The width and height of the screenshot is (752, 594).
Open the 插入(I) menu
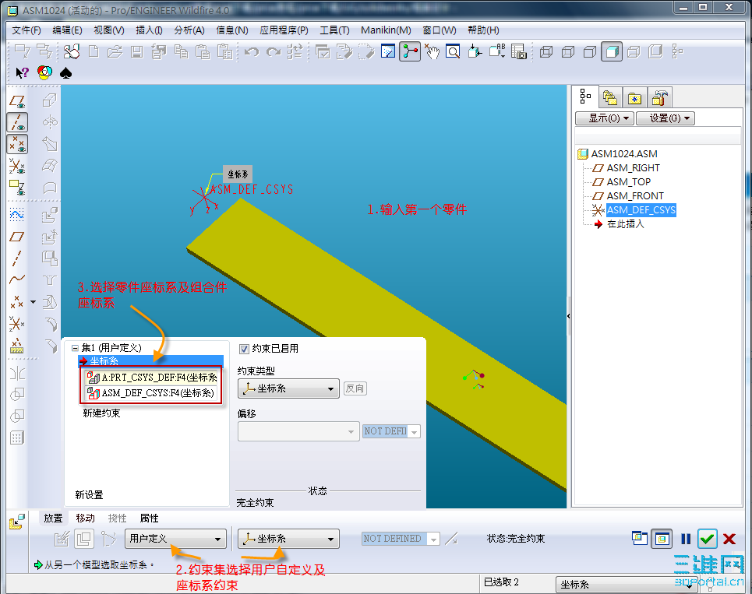pyautogui.click(x=149, y=30)
